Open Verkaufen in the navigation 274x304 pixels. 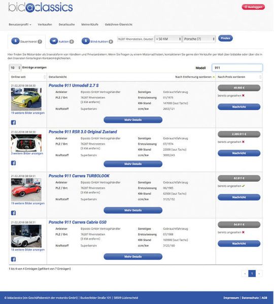[x=45, y=24]
